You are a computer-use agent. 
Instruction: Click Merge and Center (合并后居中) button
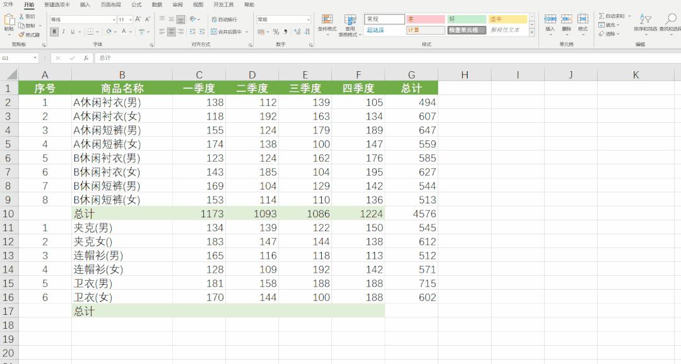click(228, 31)
